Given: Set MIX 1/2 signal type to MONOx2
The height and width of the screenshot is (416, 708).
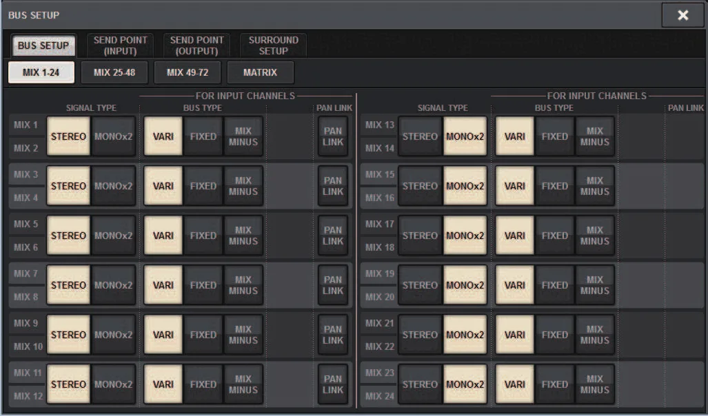Looking at the screenshot, I should point(113,136).
